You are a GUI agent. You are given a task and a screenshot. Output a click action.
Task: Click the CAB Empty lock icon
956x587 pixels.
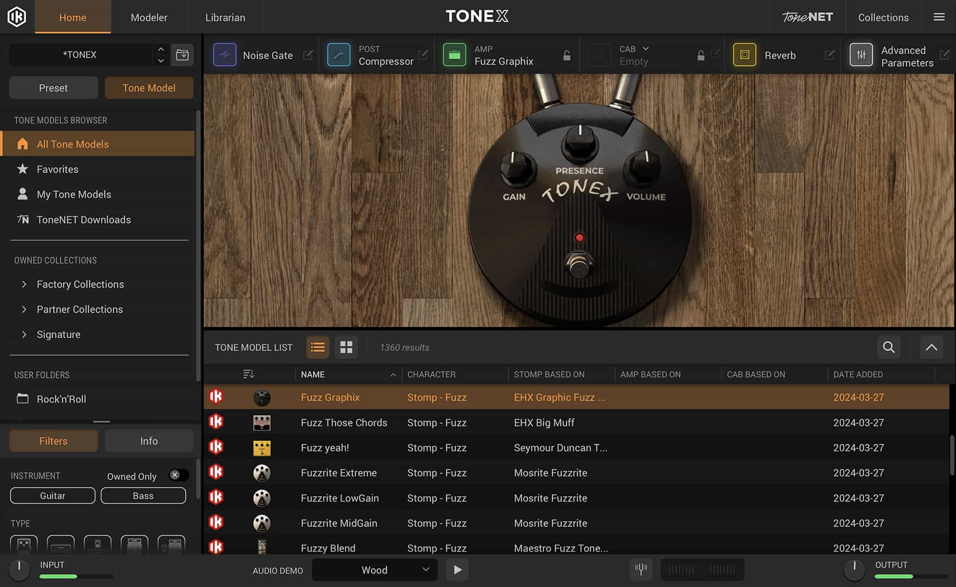pyautogui.click(x=701, y=55)
